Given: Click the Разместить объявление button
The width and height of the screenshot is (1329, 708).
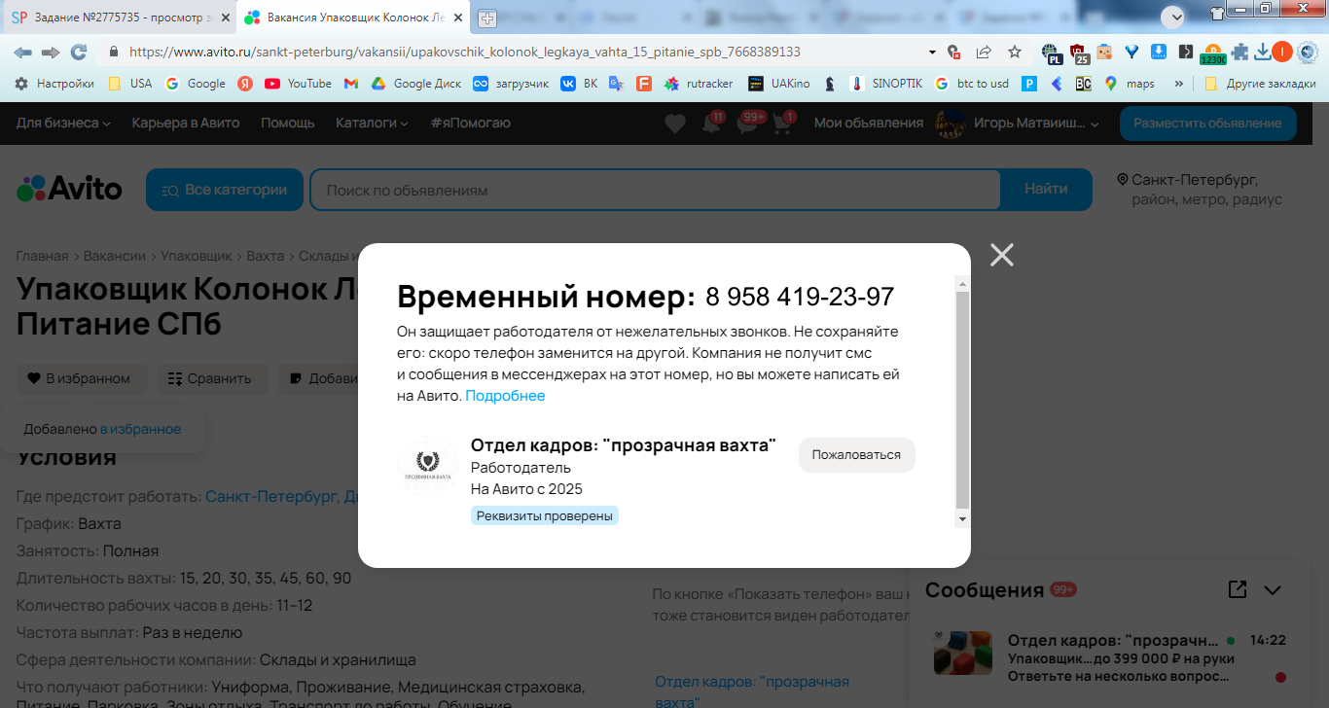Looking at the screenshot, I should 1207,124.
